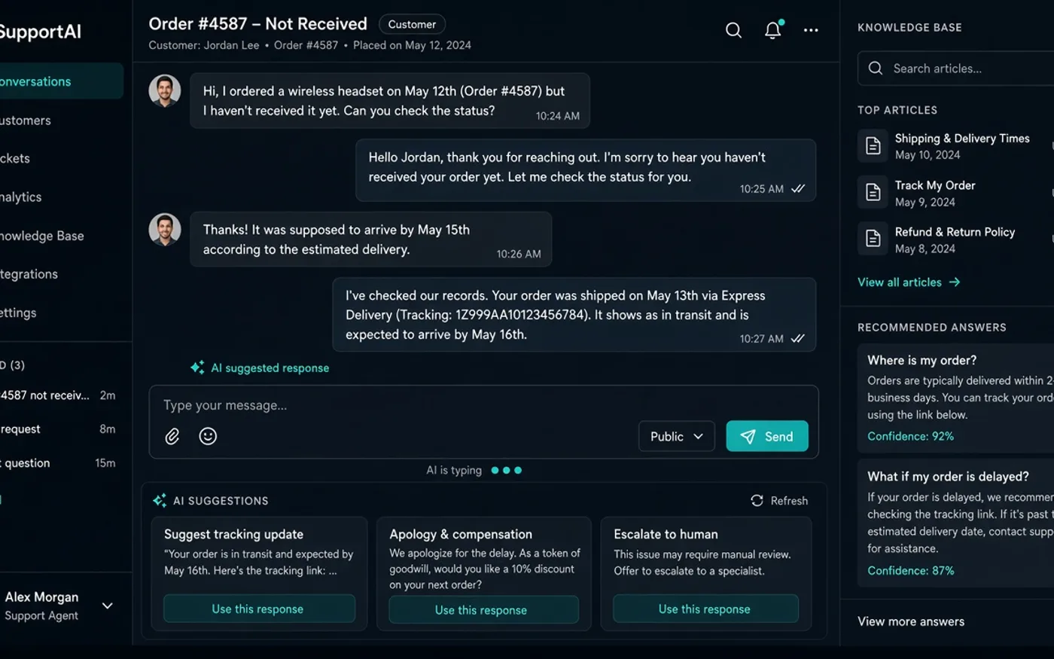Open the emoji picker icon
Screen dimensions: 1054x659
pos(208,436)
